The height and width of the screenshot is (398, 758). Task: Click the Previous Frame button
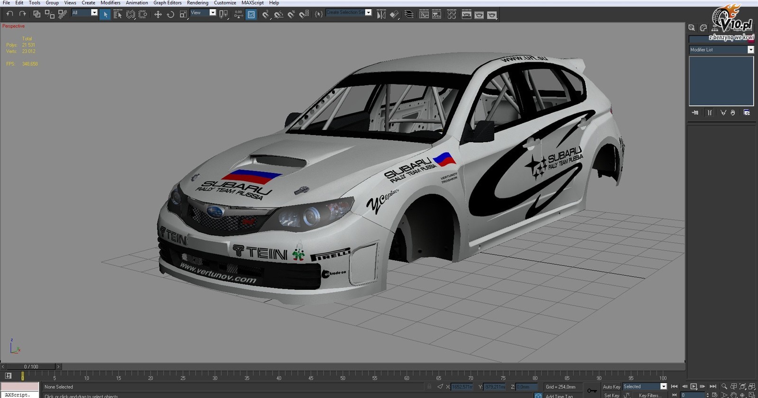click(x=684, y=387)
